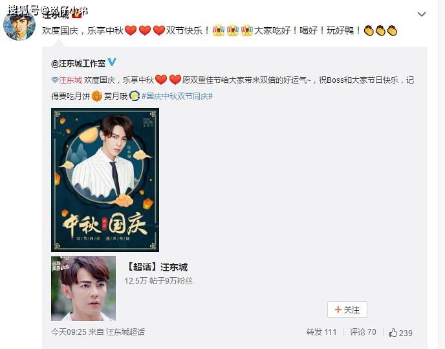Open 汪东城超话 source link
The height and width of the screenshot is (349, 445).
(125, 332)
